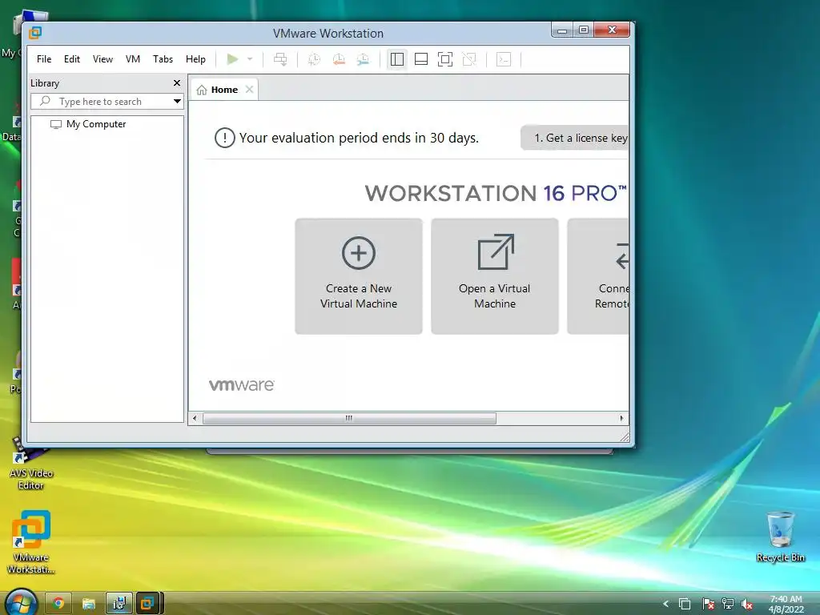This screenshot has width=820, height=615.
Task: Open the VM menu
Action: coord(133,59)
